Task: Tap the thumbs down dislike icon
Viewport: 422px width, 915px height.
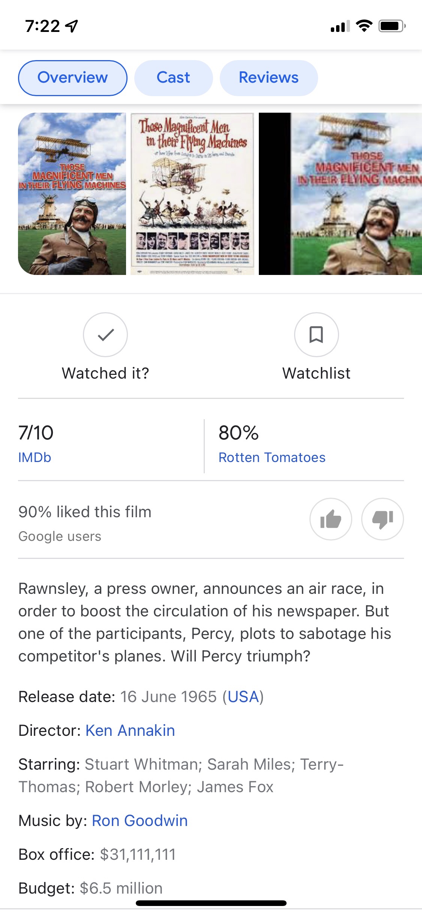Action: pyautogui.click(x=382, y=519)
